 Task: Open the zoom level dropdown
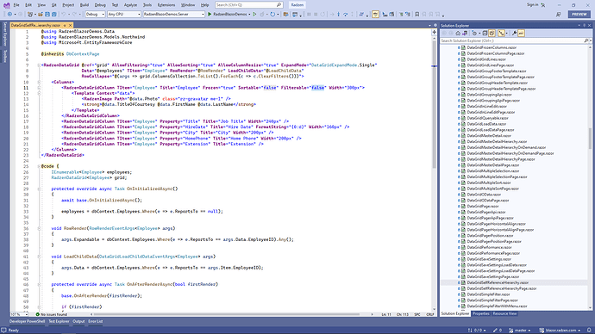click(x=19, y=314)
